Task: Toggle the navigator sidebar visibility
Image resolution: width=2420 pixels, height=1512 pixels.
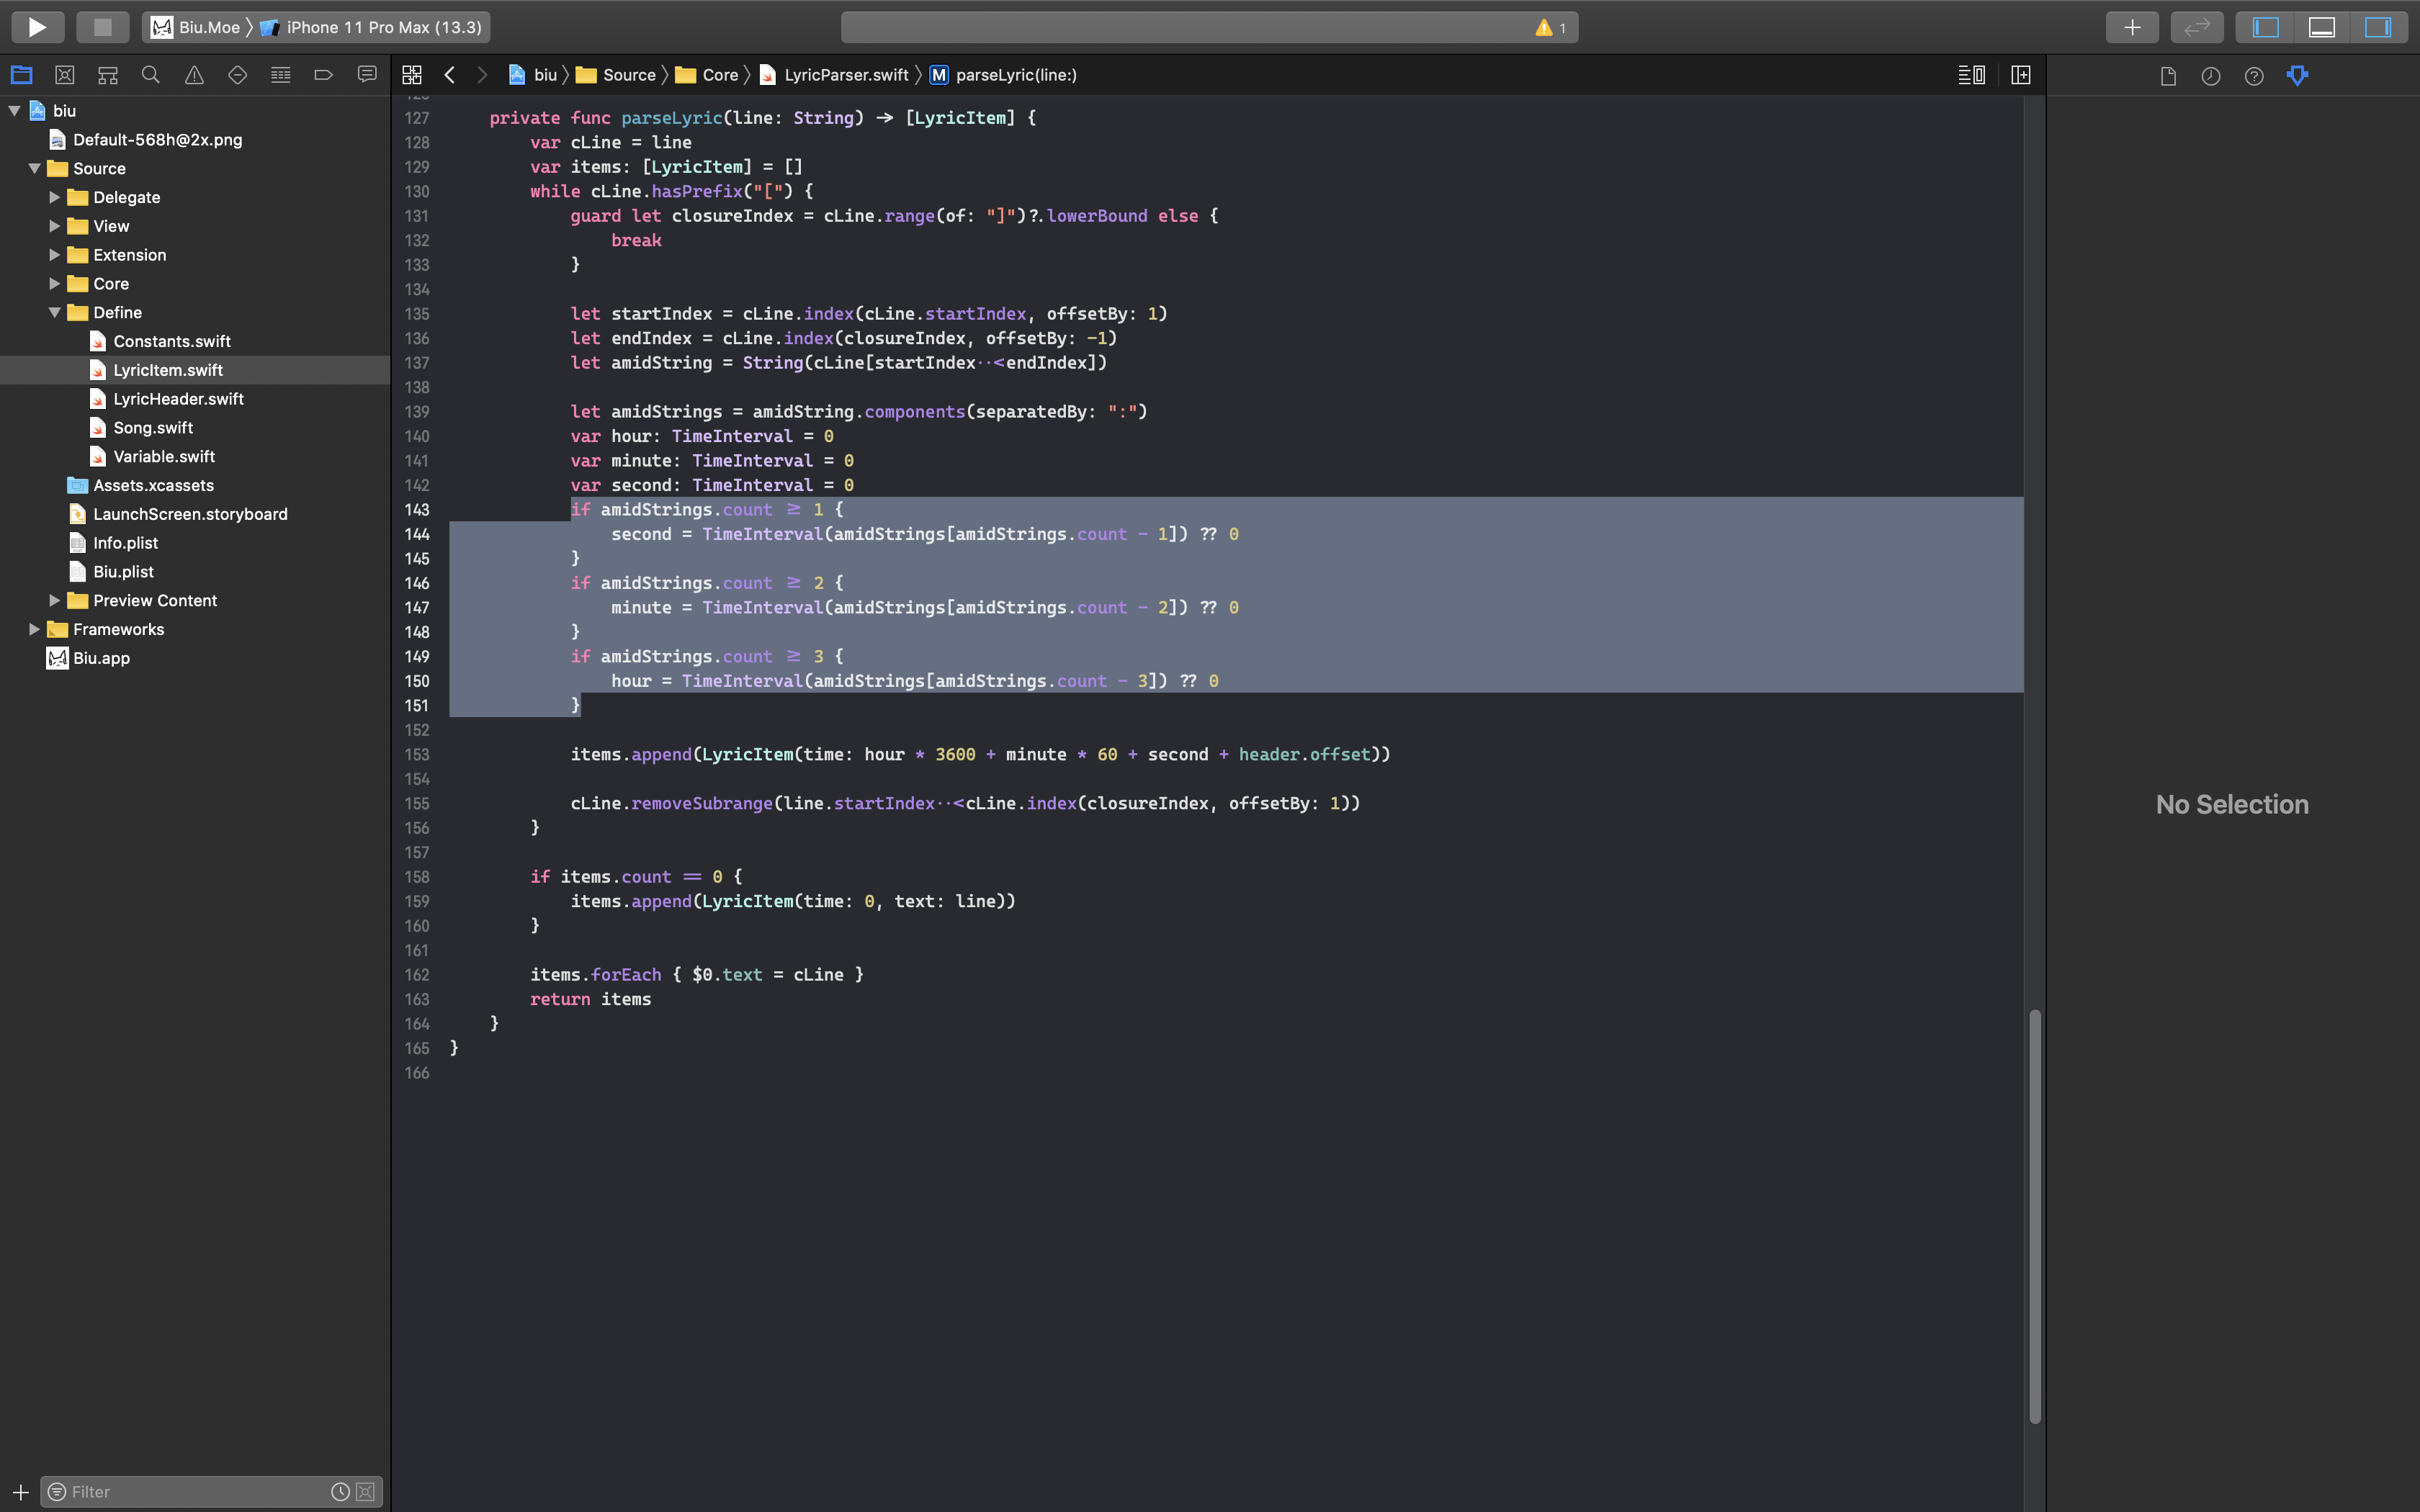Action: point(2263,27)
